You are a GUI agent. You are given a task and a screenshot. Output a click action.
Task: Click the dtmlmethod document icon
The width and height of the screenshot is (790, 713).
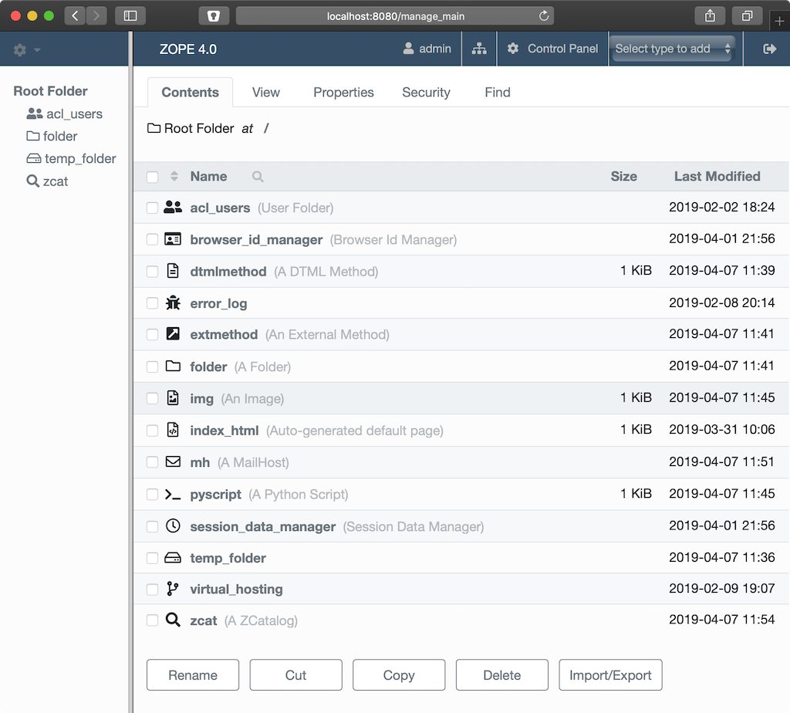coord(173,271)
